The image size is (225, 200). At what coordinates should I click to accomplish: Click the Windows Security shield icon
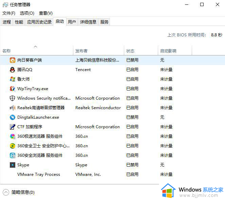[x=13, y=98]
